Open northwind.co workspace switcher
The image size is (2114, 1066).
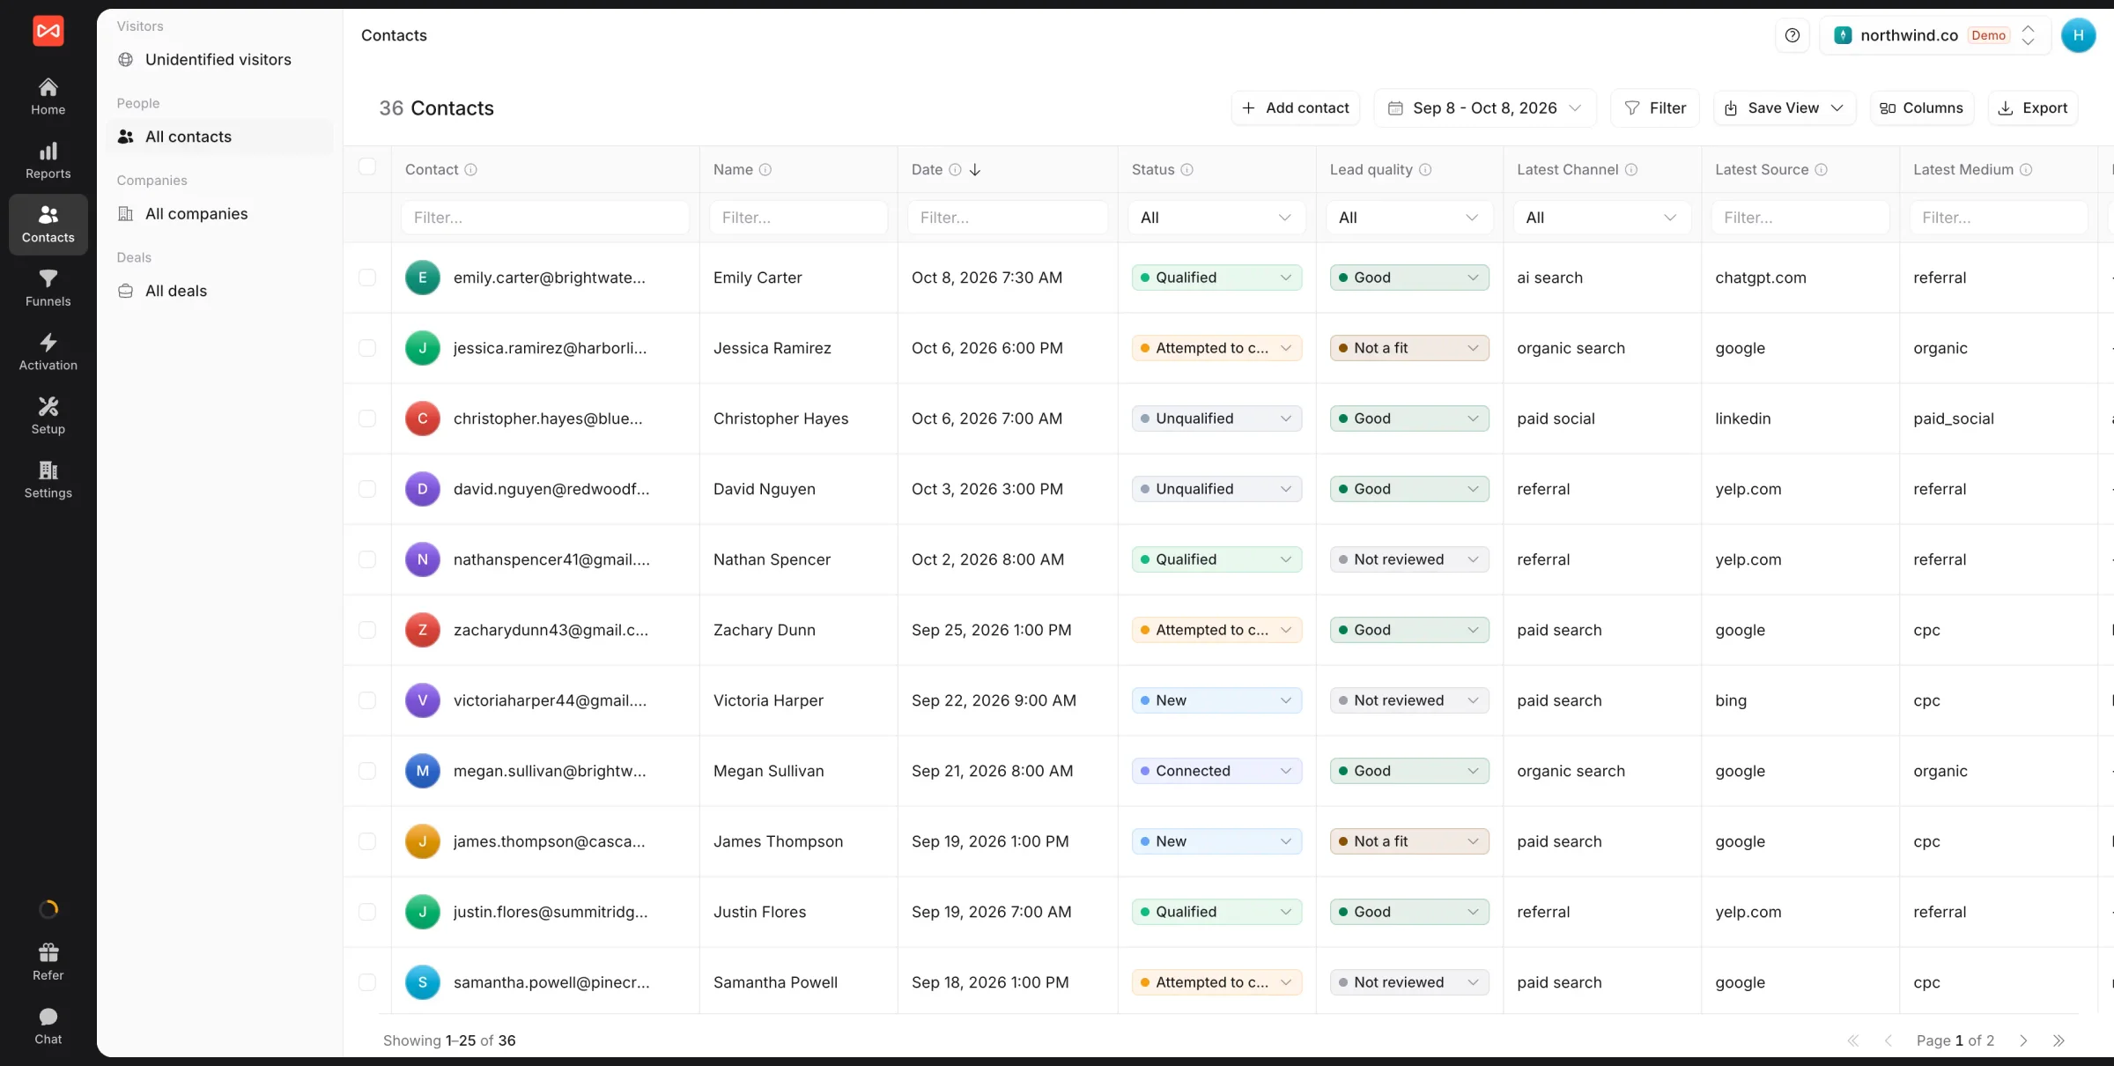(1935, 35)
